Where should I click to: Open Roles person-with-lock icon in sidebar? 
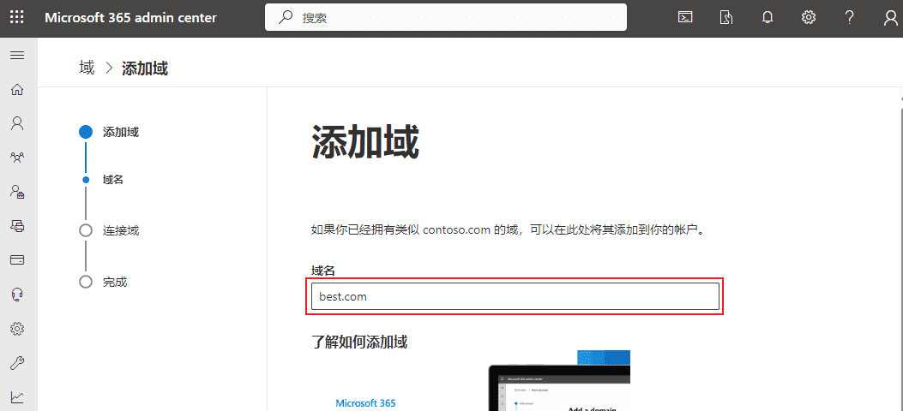[17, 192]
